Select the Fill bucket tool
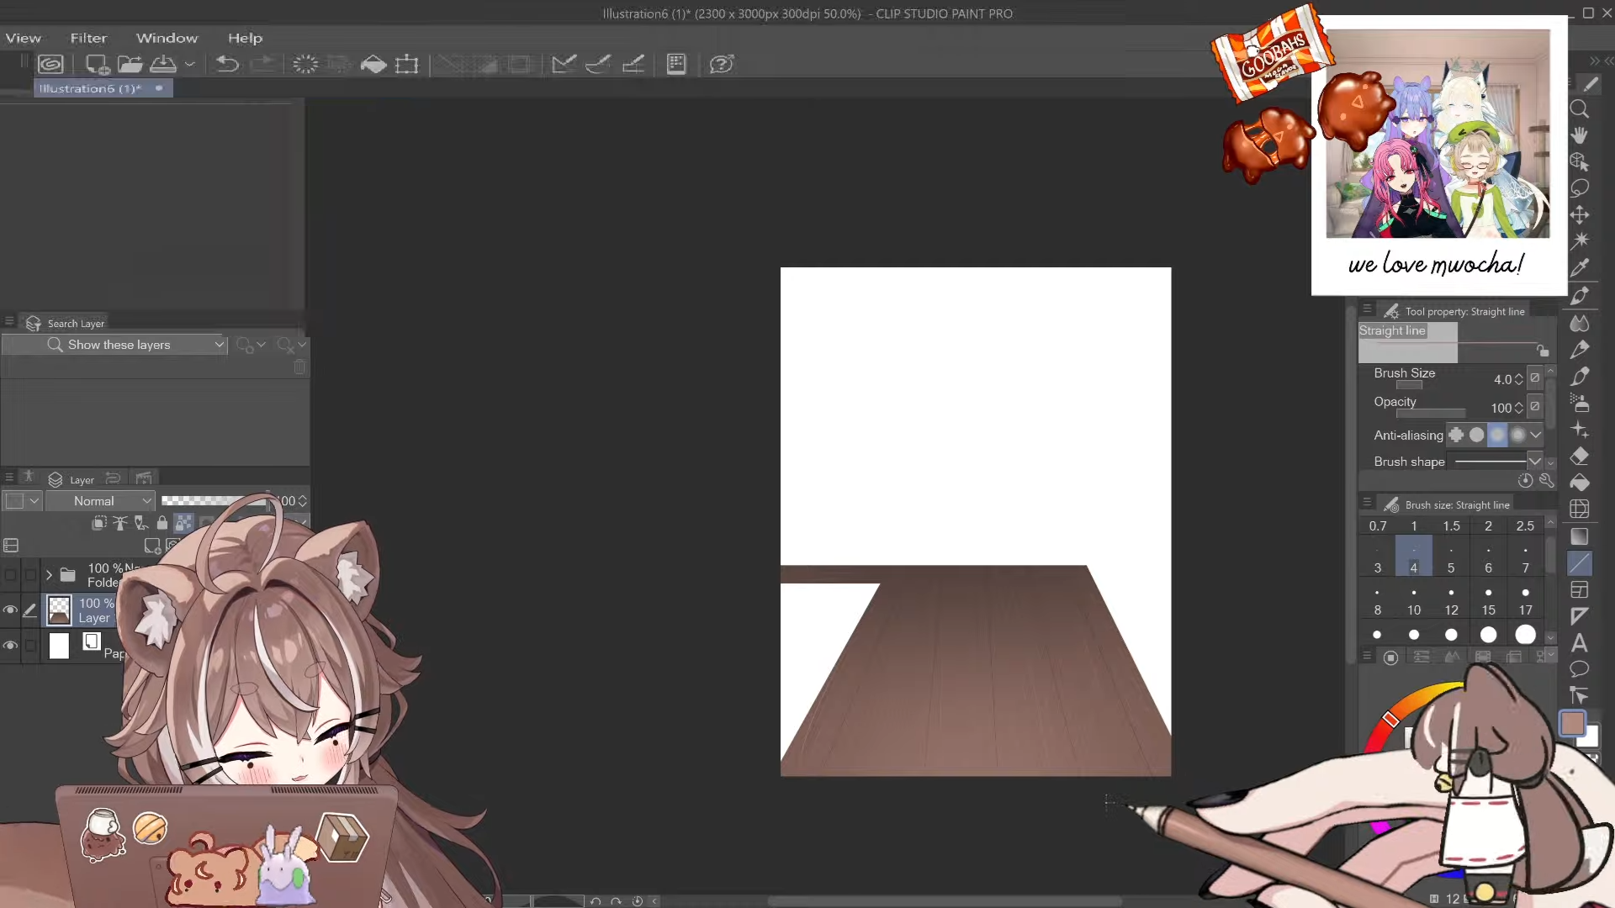This screenshot has height=908, width=1615. tap(1579, 483)
